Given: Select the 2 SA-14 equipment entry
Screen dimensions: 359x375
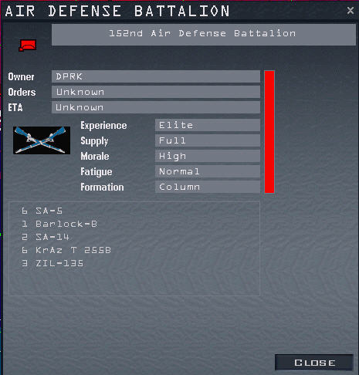Looking at the screenshot, I should point(46,237).
